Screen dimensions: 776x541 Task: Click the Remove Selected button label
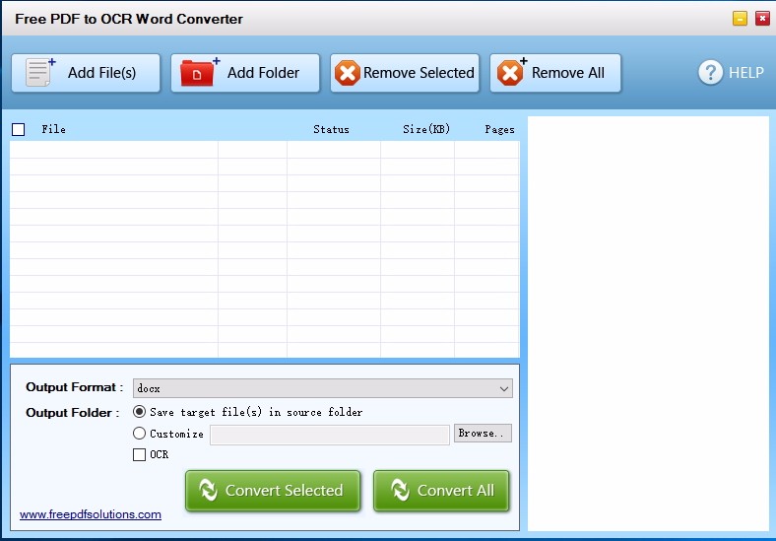point(419,73)
